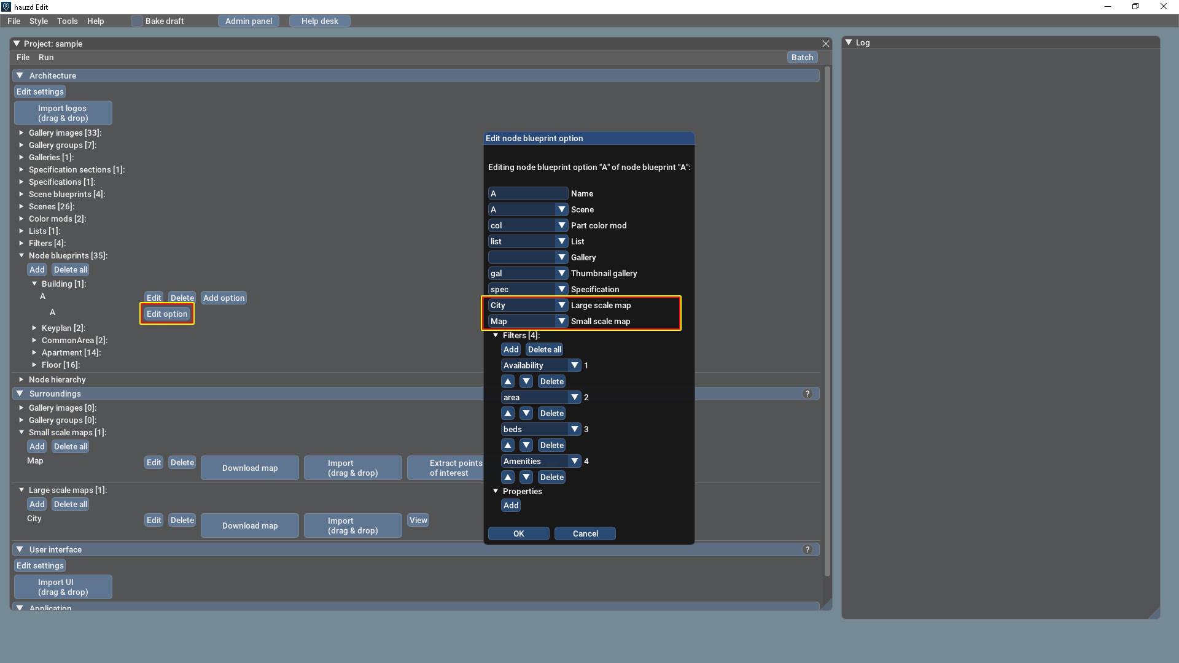Move beds filter up with arrow

[508, 445]
